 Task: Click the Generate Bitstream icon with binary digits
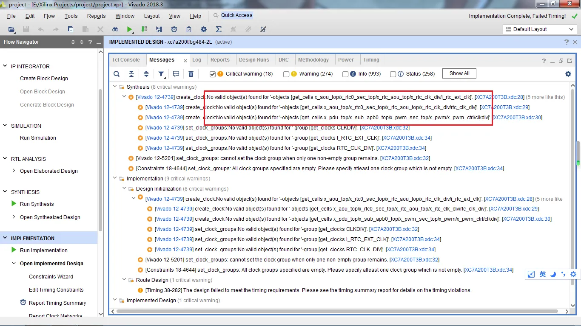[144, 29]
